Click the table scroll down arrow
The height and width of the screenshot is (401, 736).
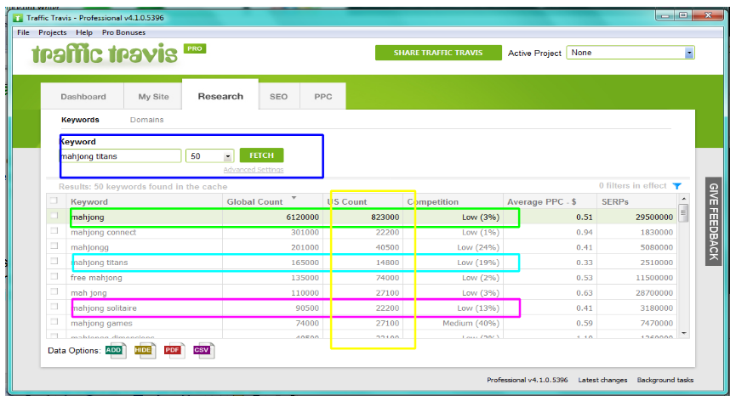click(x=683, y=333)
